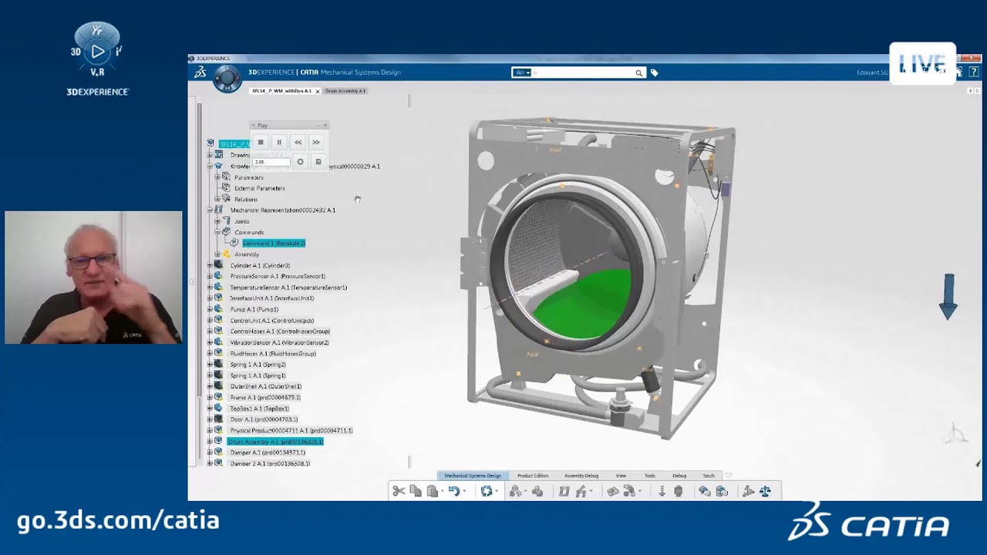Select Door A.1 in tree
This screenshot has height=555, width=987.
pos(264,419)
